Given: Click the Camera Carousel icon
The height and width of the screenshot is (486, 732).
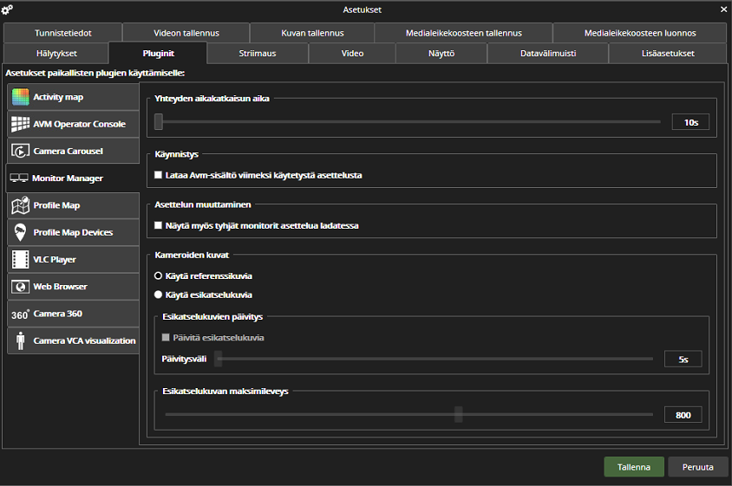Looking at the screenshot, I should 20,151.
